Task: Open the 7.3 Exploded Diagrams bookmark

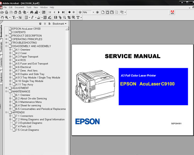Action: click(x=29, y=123)
